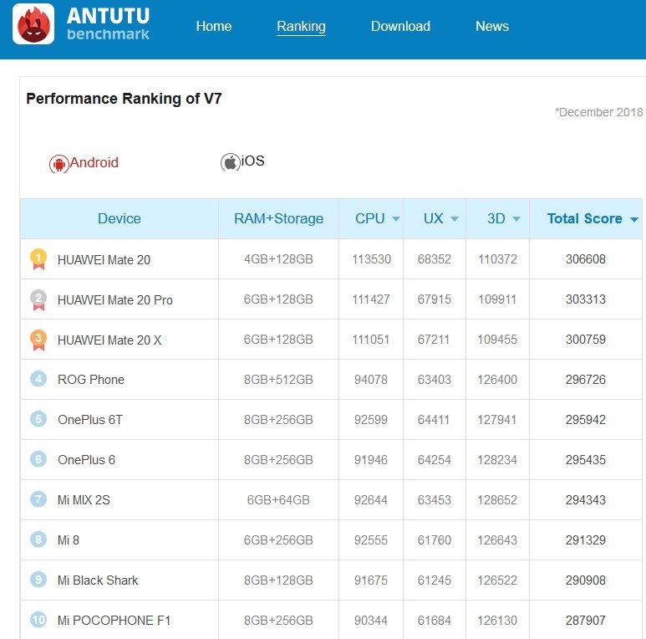Screen dimensions: 646x639
Task: Select the Apple iOS icon
Action: pyautogui.click(x=229, y=162)
